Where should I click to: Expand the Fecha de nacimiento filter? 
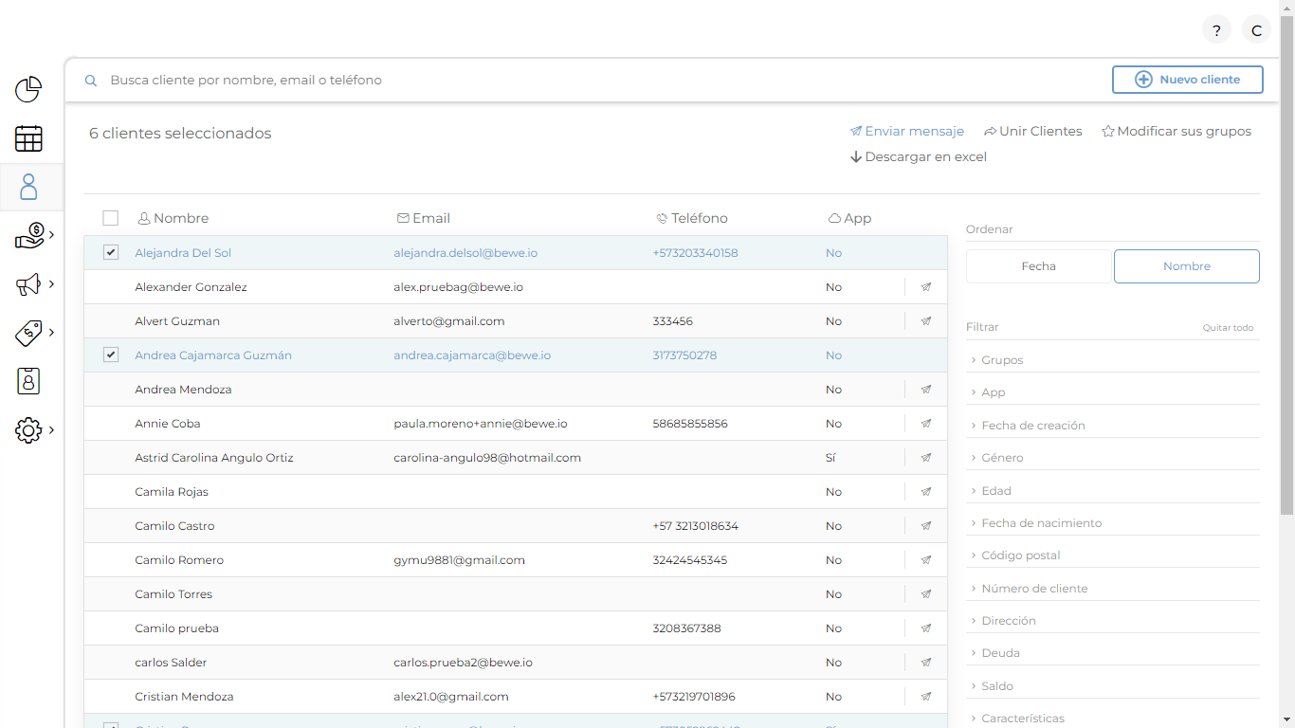[x=1112, y=523]
